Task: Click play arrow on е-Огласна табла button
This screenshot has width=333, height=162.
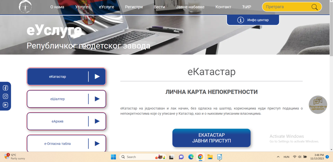Action: point(97,144)
